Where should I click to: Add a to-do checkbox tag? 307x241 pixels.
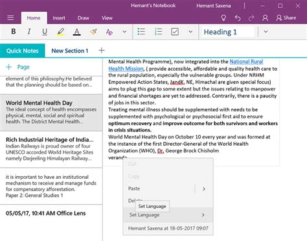tap(175, 32)
